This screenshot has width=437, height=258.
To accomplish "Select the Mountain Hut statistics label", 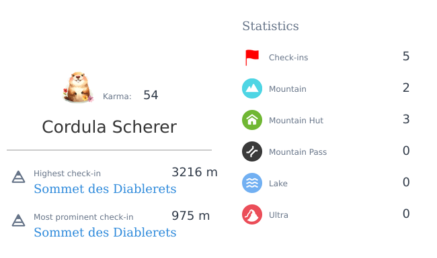I will click(x=296, y=121).
